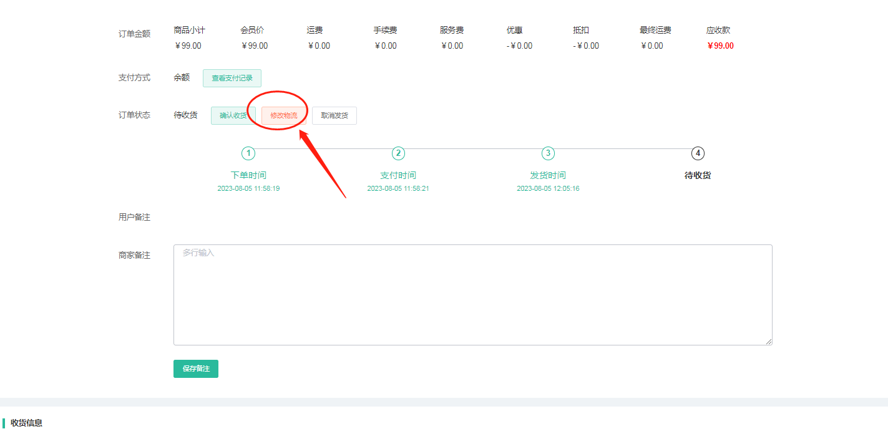Viewport: 888px width, 429px height.
Task: Click the step 1 circle icon
Action: click(x=248, y=153)
